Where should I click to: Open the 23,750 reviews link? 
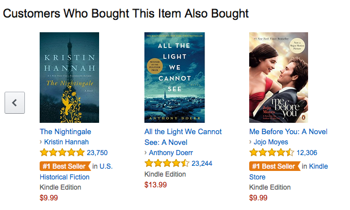coord(97,153)
